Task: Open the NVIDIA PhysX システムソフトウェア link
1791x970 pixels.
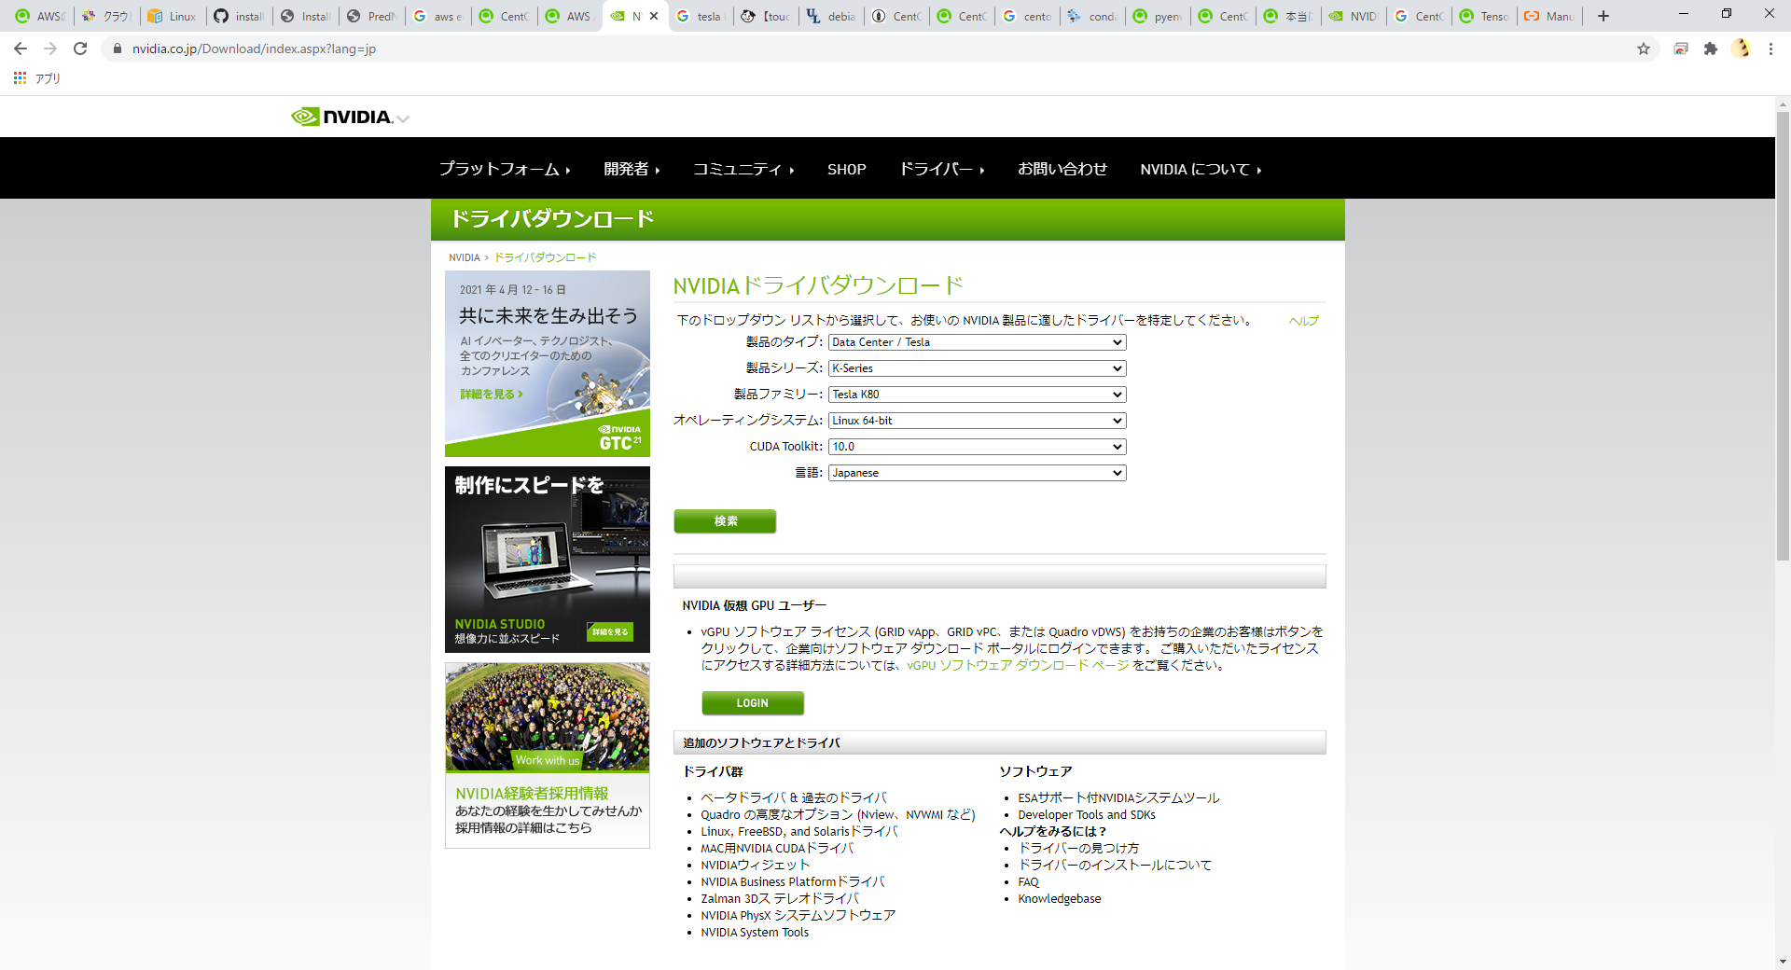Action: pyautogui.click(x=798, y=915)
